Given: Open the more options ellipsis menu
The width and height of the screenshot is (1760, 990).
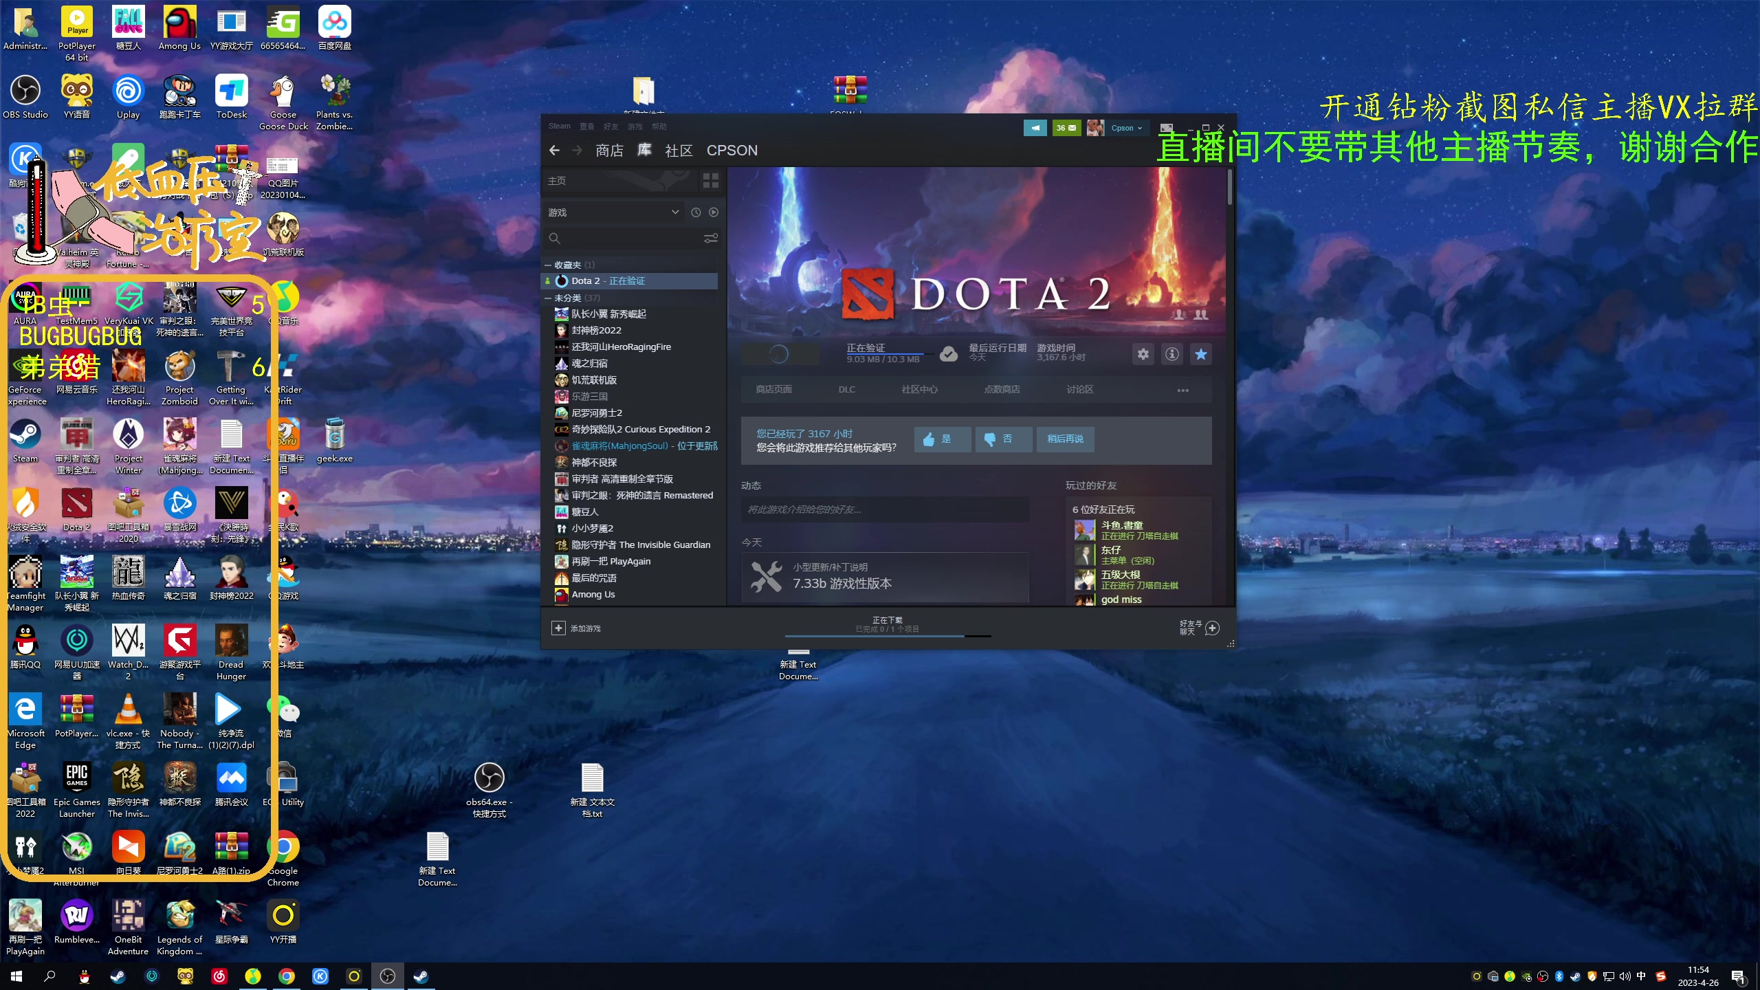Looking at the screenshot, I should (1183, 390).
